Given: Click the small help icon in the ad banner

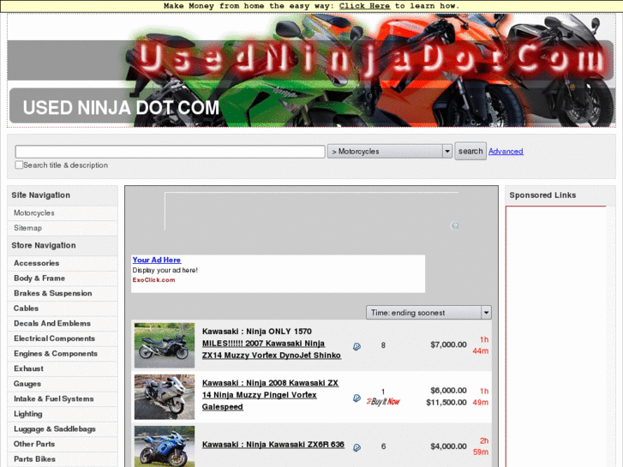Looking at the screenshot, I should [x=454, y=225].
